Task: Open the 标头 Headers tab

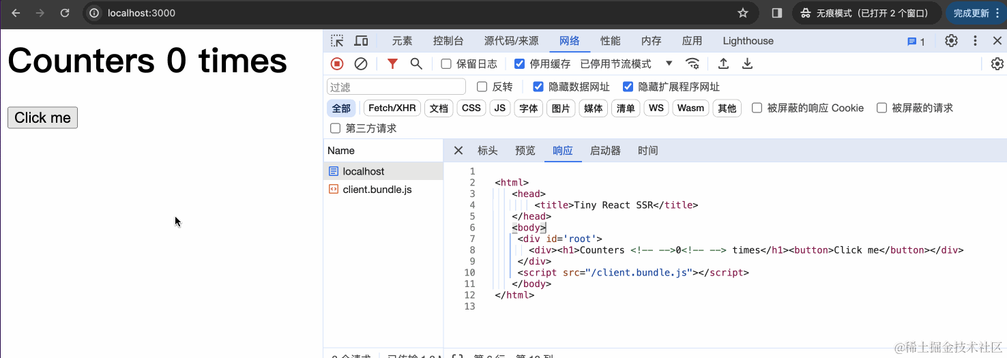Action: pos(487,151)
